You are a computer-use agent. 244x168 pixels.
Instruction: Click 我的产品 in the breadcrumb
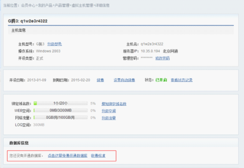45,5
